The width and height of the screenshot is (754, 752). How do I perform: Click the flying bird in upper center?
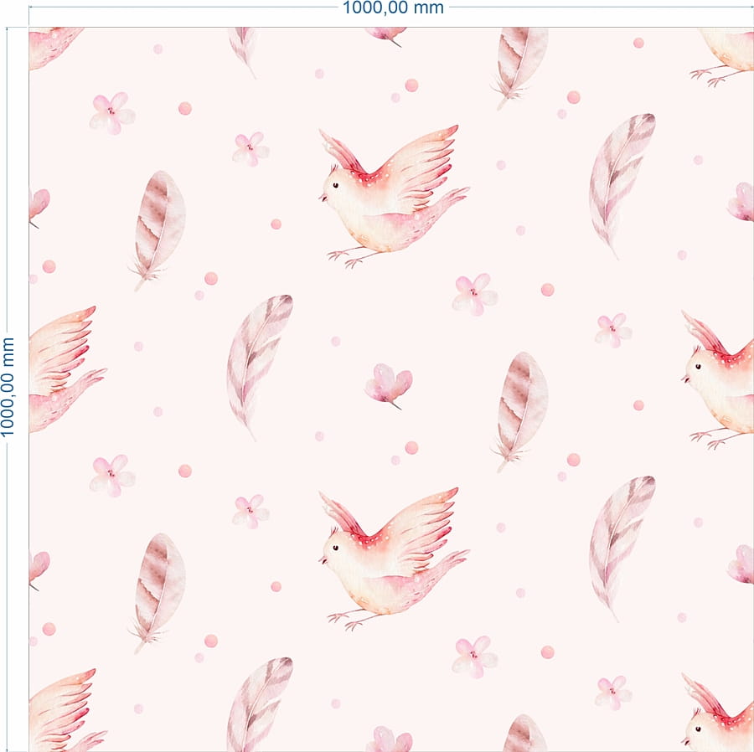point(394,197)
